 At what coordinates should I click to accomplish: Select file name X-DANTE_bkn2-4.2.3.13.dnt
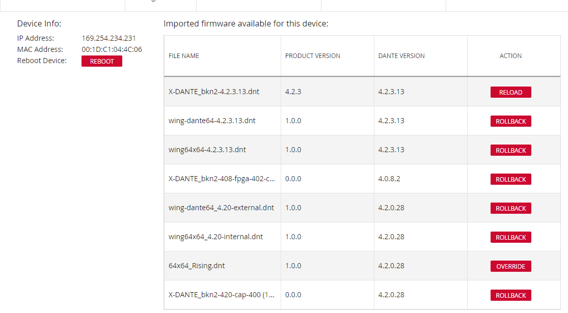coord(214,92)
